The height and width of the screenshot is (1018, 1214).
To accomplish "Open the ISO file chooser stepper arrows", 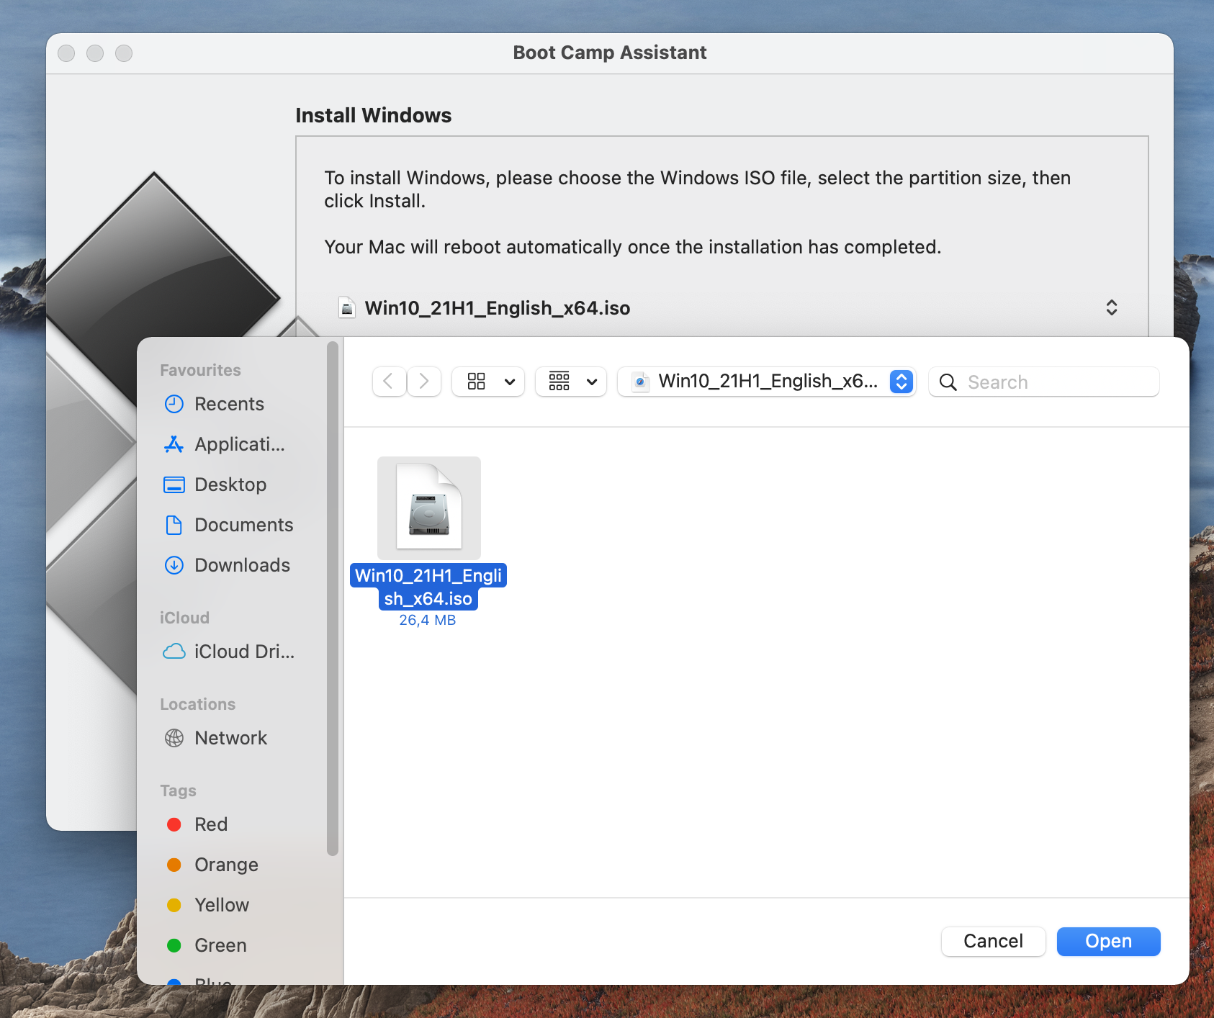I will click(x=1112, y=308).
